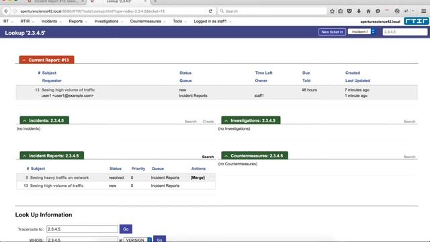Open the Firefox hamburger menu
This screenshot has height=242, width=430.
coord(424,11)
